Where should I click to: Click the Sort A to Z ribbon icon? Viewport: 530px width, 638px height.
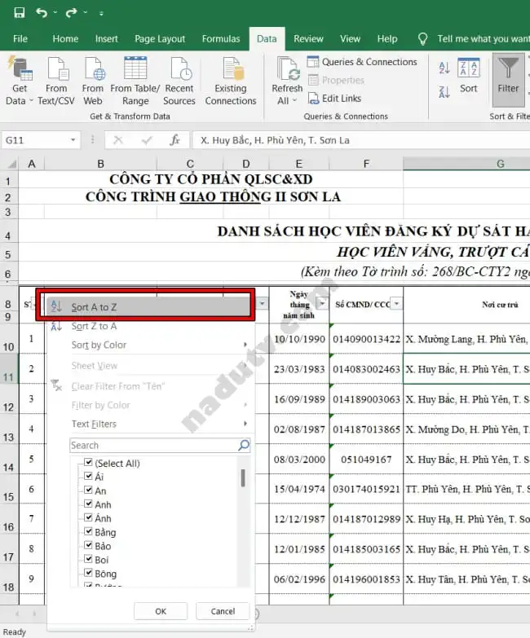tap(444, 68)
